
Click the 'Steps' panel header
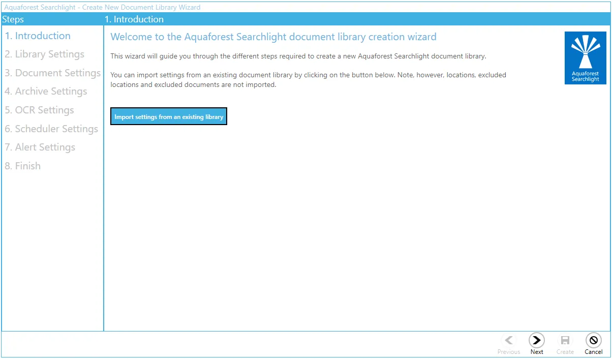point(13,19)
